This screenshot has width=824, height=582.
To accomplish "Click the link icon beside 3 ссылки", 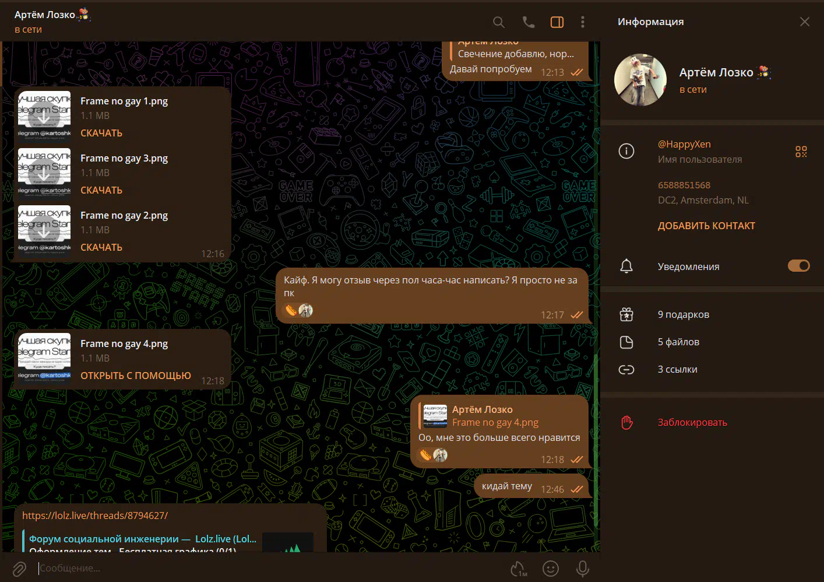I will (626, 369).
